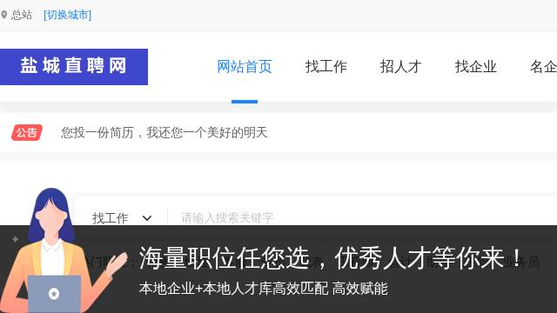Screen dimensions: 557x313
Task: Open the announcement 您投一份简历，我还您一个美好的明天
Action: click(164, 133)
